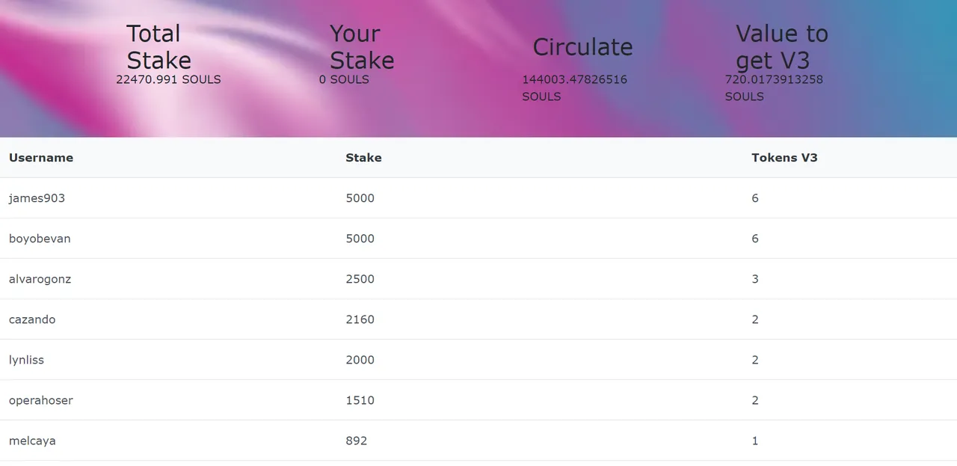Click the Circulate heading
The image size is (957, 466).
[x=582, y=47]
